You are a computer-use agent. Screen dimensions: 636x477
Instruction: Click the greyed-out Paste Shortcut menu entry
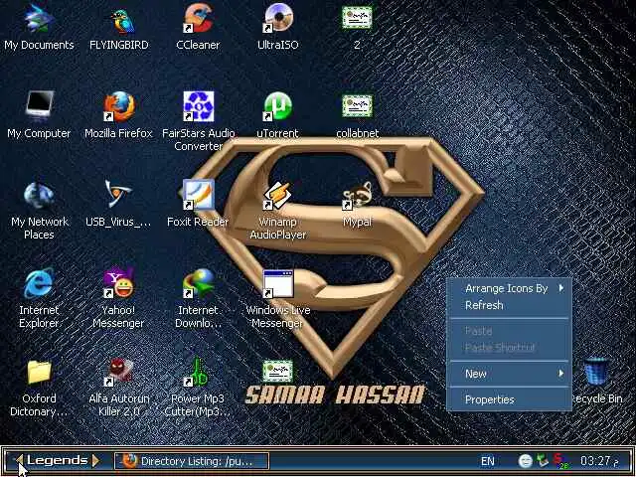click(509, 348)
